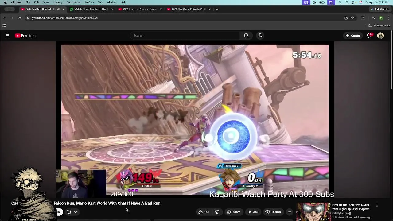Open the History menu
This screenshot has width=393, height=221.
(58, 2)
